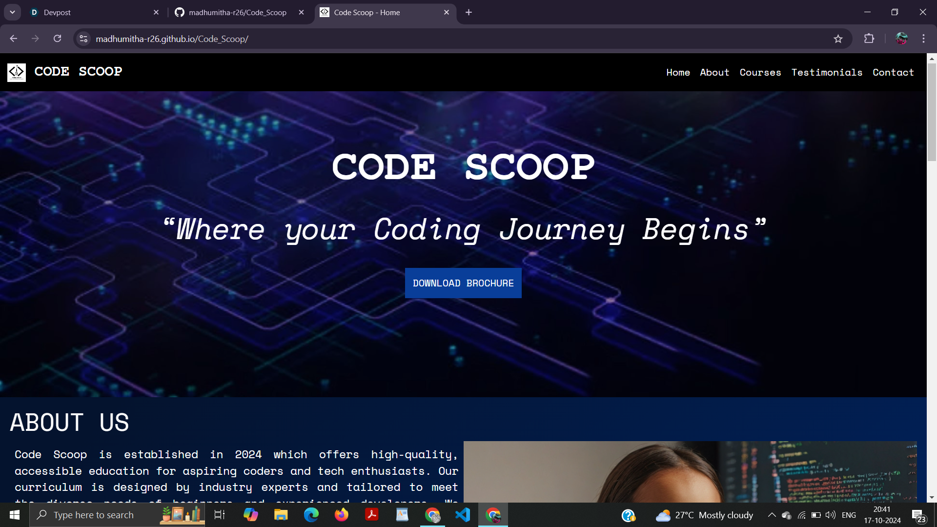Click the Download Brochure button
The image size is (937, 527).
[463, 283]
